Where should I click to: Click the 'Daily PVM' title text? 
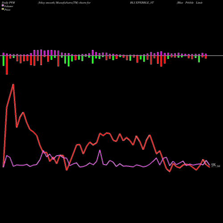click(x=8, y=3)
